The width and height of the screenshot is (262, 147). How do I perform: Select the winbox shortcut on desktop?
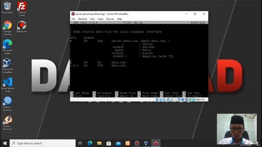point(7,104)
